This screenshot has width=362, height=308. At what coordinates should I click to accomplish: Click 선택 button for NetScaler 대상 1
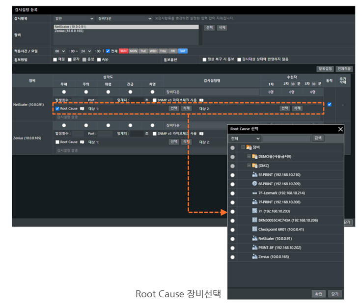(x=174, y=108)
